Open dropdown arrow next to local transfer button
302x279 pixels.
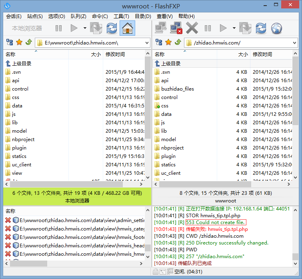[85, 28]
